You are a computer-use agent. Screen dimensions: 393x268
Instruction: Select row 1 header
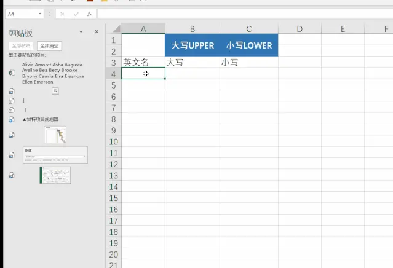pyautogui.click(x=114, y=40)
